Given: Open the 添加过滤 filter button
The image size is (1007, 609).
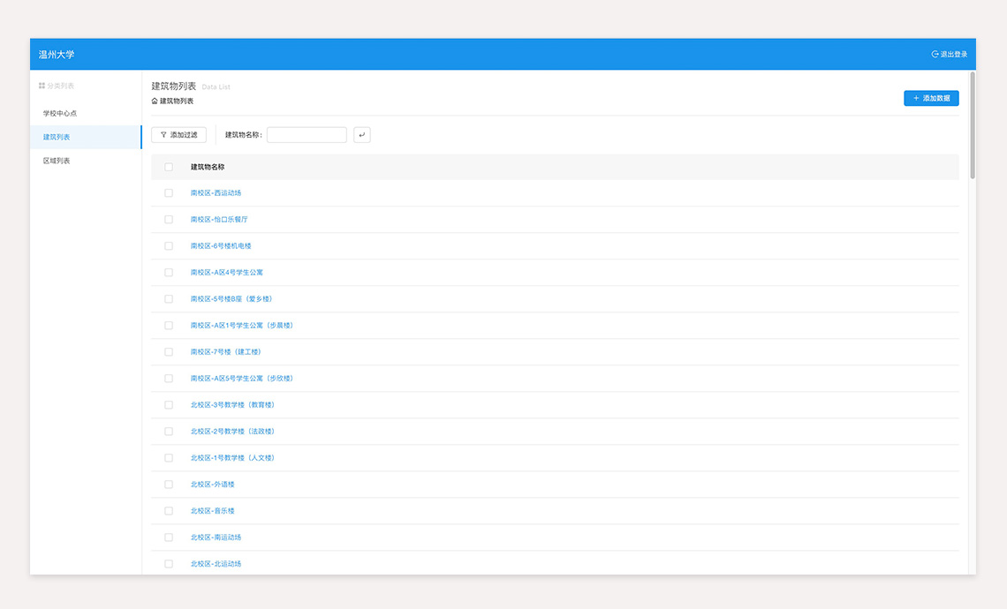Looking at the screenshot, I should point(179,135).
